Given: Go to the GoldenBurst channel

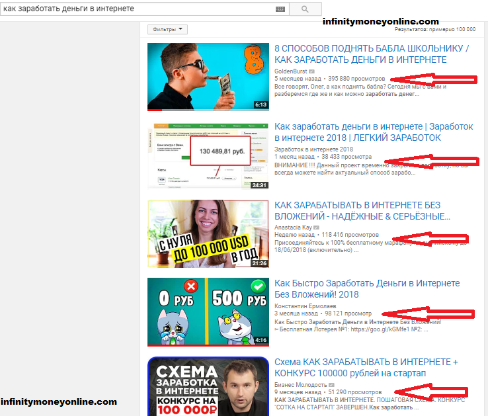Looking at the screenshot, I should [x=291, y=71].
